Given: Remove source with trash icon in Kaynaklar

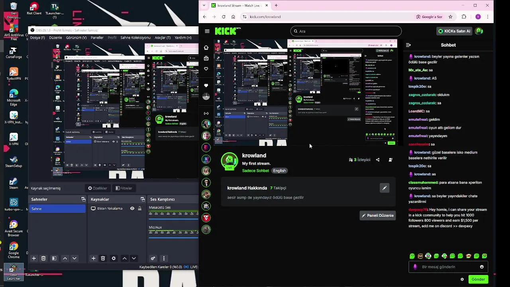Looking at the screenshot, I should pos(103,258).
